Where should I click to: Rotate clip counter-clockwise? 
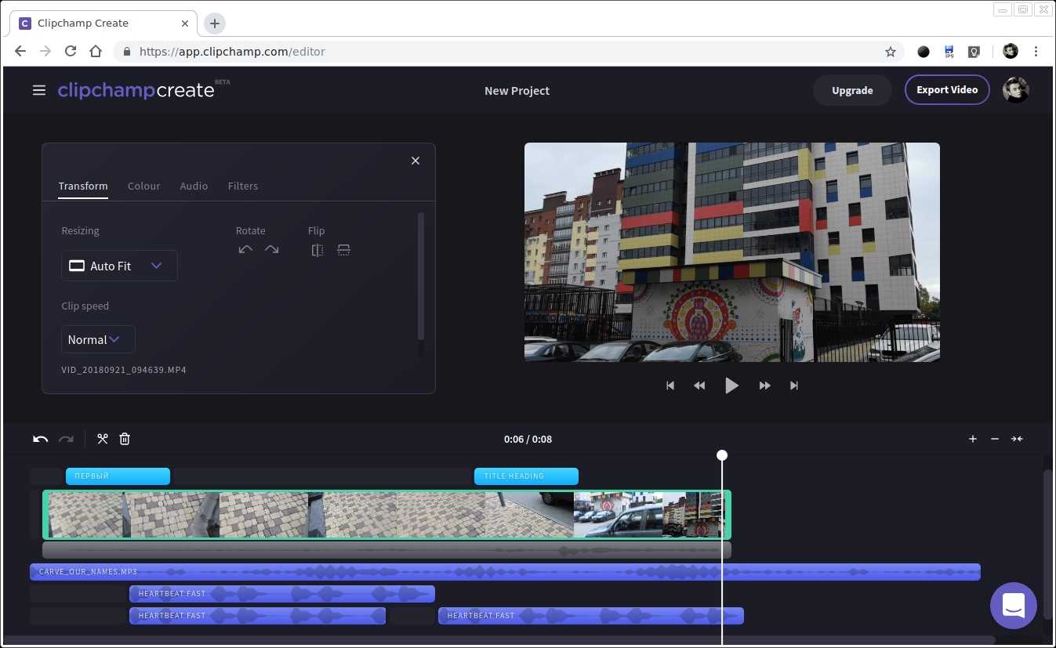(245, 250)
